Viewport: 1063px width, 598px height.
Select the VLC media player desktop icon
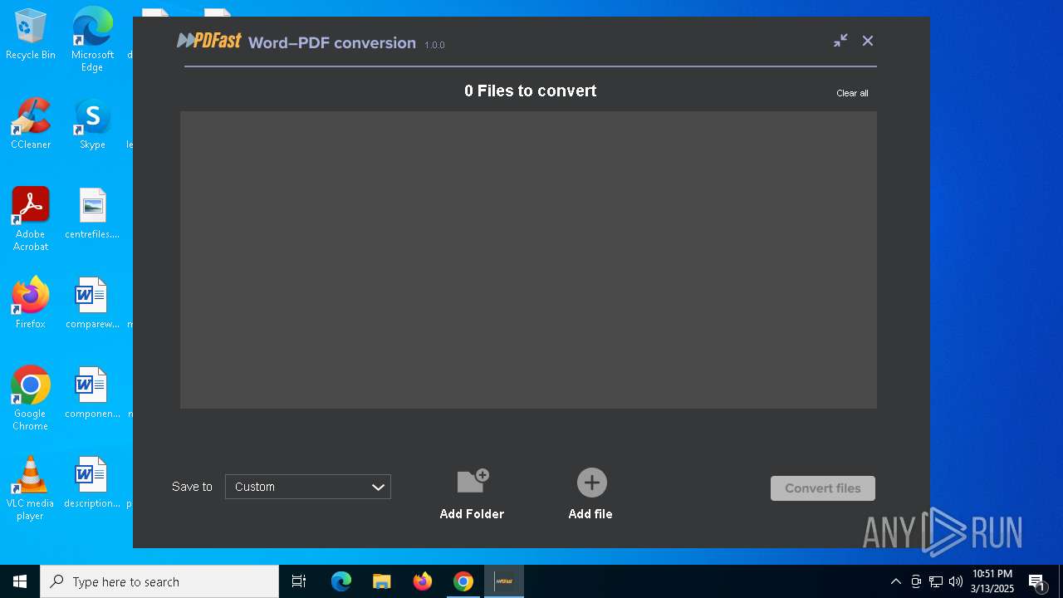pos(31,488)
